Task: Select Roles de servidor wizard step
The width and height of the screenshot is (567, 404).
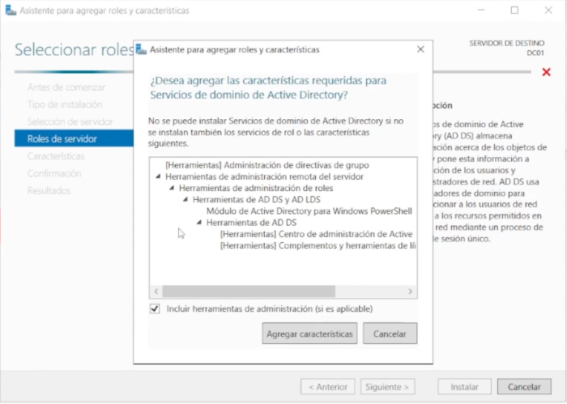Action: (x=74, y=138)
